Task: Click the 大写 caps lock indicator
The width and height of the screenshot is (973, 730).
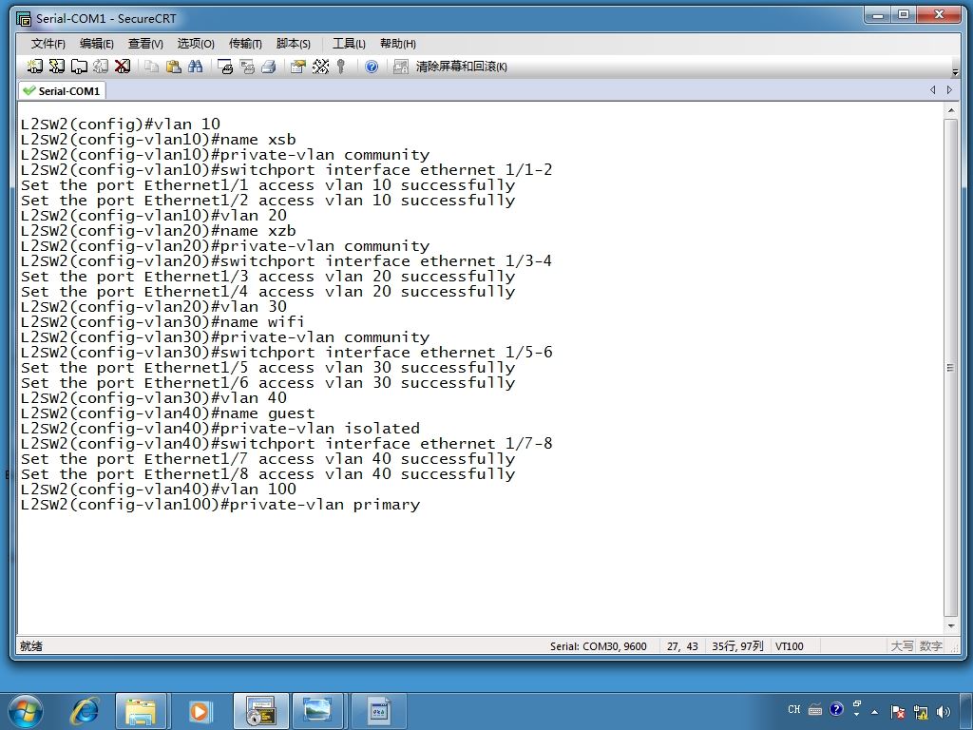Action: click(x=903, y=646)
